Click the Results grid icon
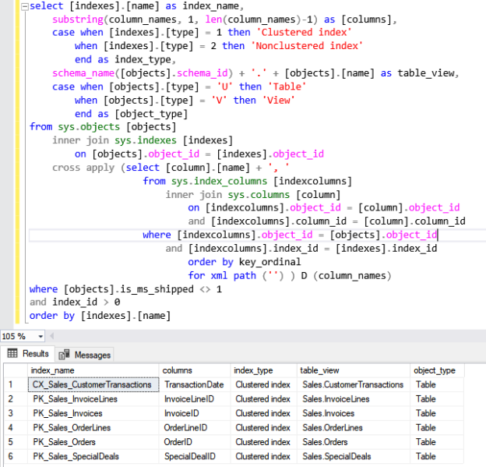 pyautogui.click(x=12, y=353)
